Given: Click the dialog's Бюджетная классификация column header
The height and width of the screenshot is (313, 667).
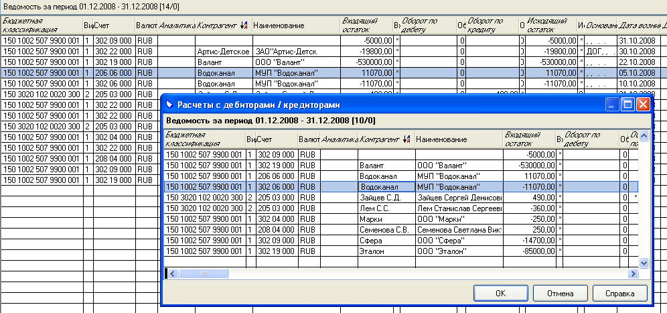Looking at the screenshot, I should click(x=205, y=139).
